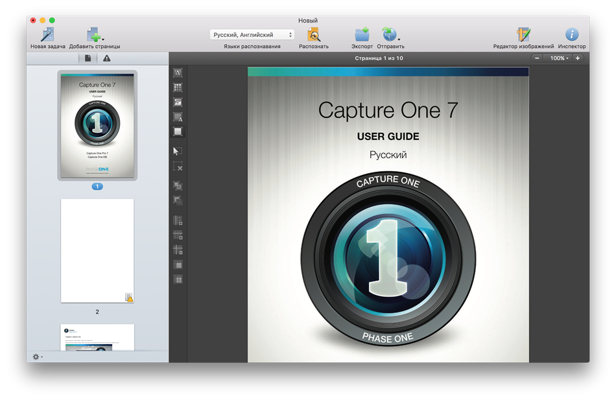Screen dimensions: 616x400
Task: Click the page 1 number badge
Action: click(x=97, y=187)
